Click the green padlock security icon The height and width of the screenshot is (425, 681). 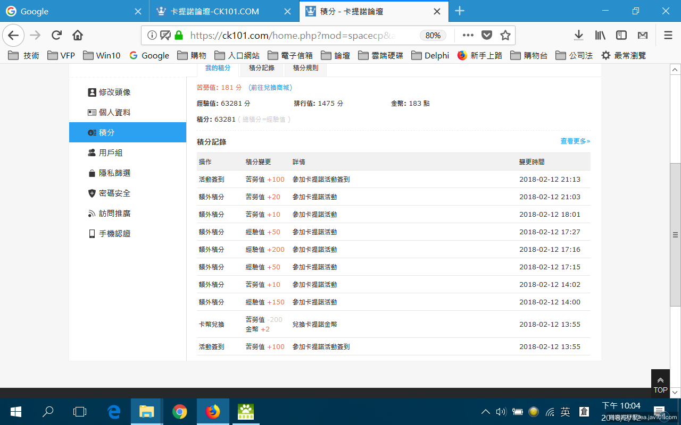click(179, 36)
